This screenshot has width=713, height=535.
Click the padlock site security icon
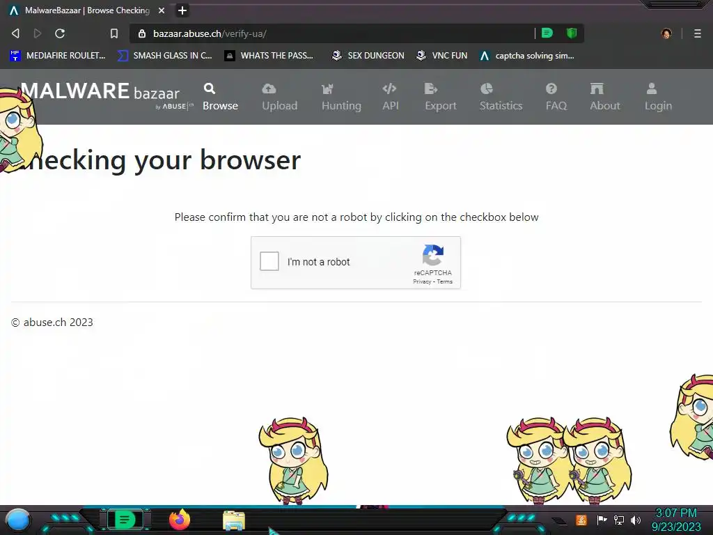[142, 33]
